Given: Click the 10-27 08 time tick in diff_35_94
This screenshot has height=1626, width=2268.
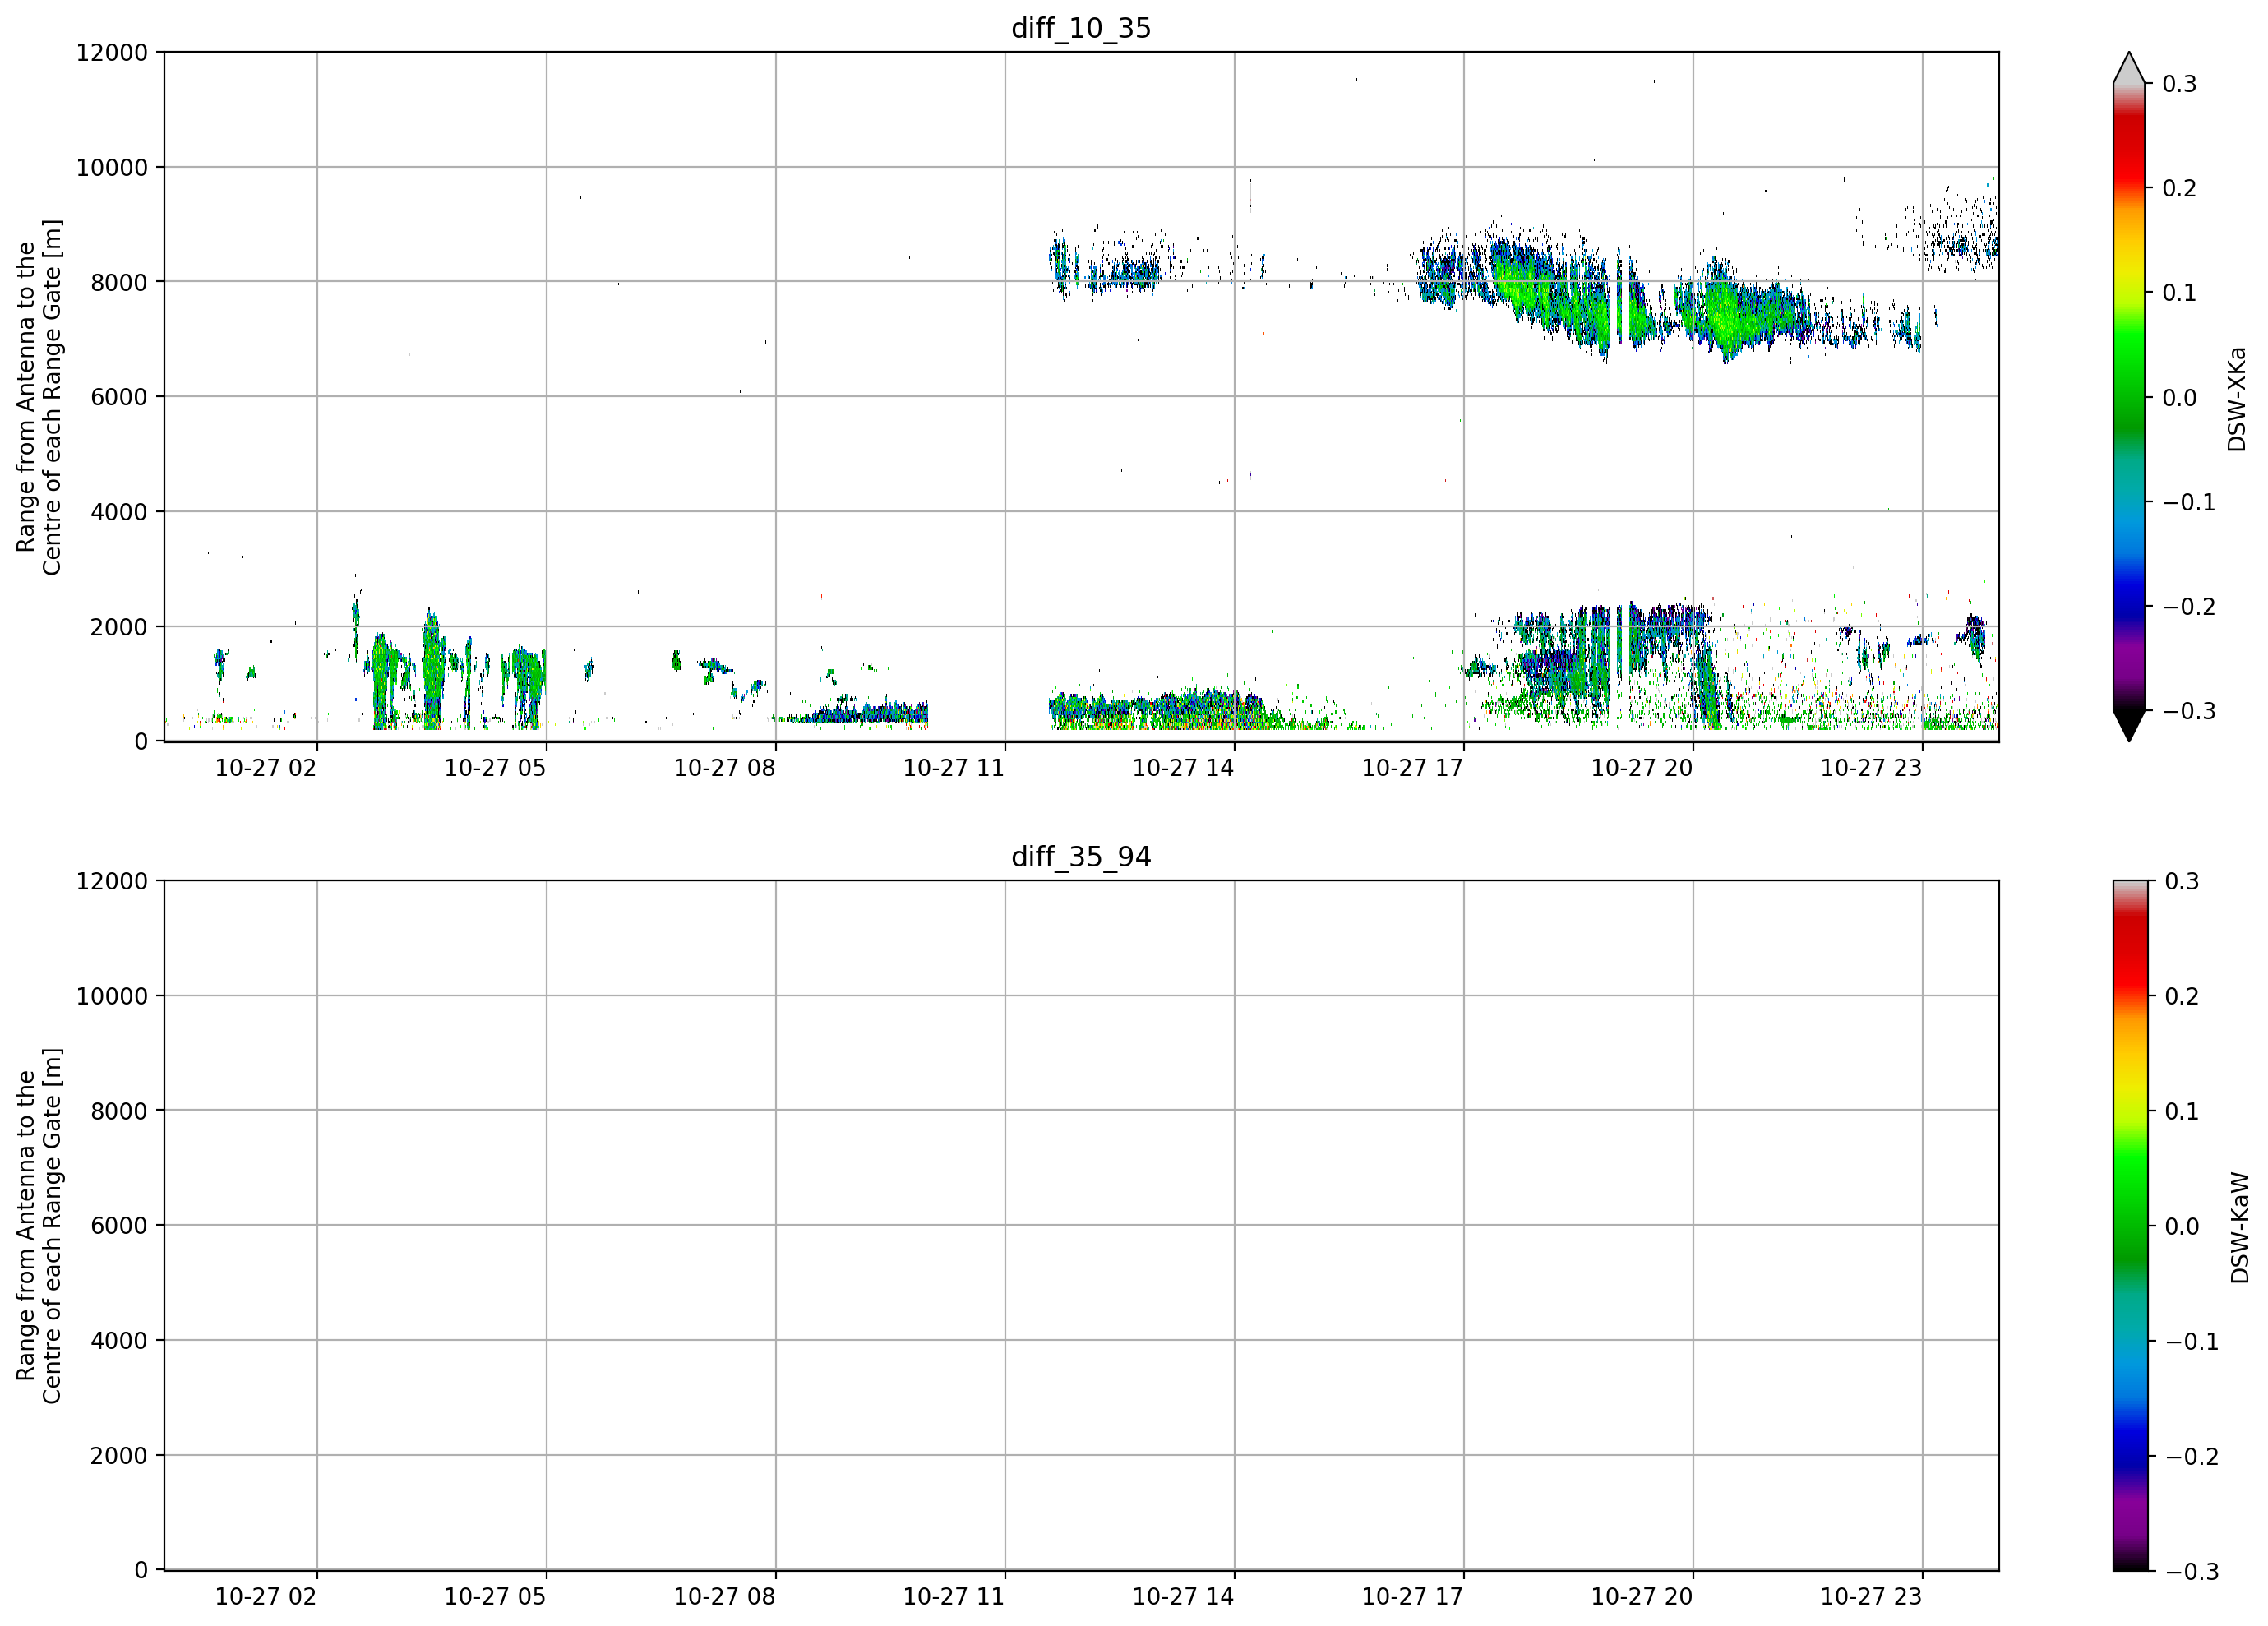Looking at the screenshot, I should point(725,1597).
